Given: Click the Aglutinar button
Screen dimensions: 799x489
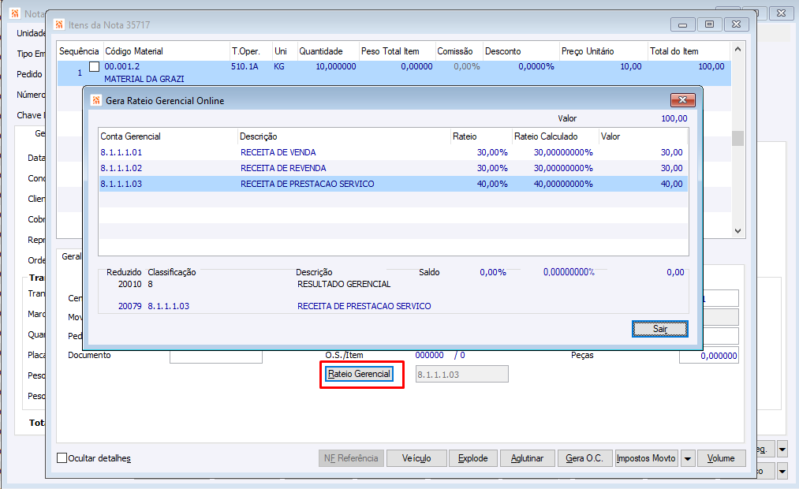Looking at the screenshot, I should 527,458.
